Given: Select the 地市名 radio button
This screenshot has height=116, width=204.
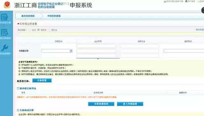Looking at the screenshot, I should pos(39,30).
